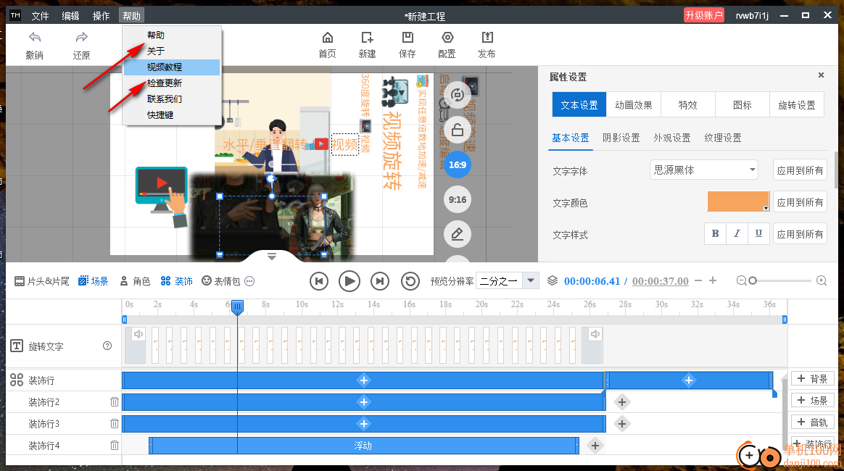Choose 关于 from help menu
The height and width of the screenshot is (471, 844).
click(172, 51)
